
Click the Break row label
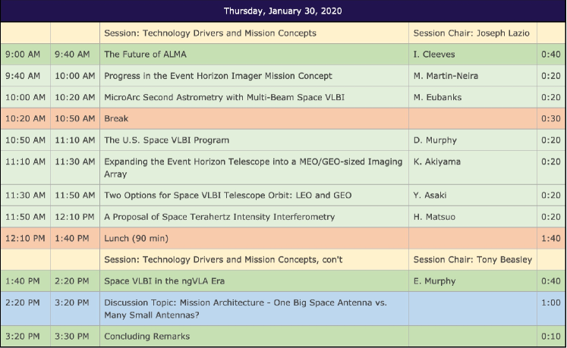point(116,118)
